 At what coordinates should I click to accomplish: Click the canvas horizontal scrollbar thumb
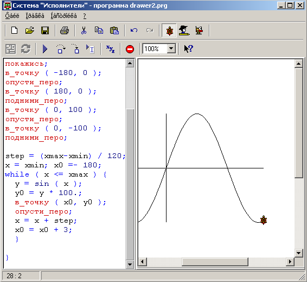[215, 262]
